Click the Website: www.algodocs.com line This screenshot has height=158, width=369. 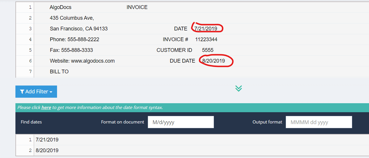[82, 61]
